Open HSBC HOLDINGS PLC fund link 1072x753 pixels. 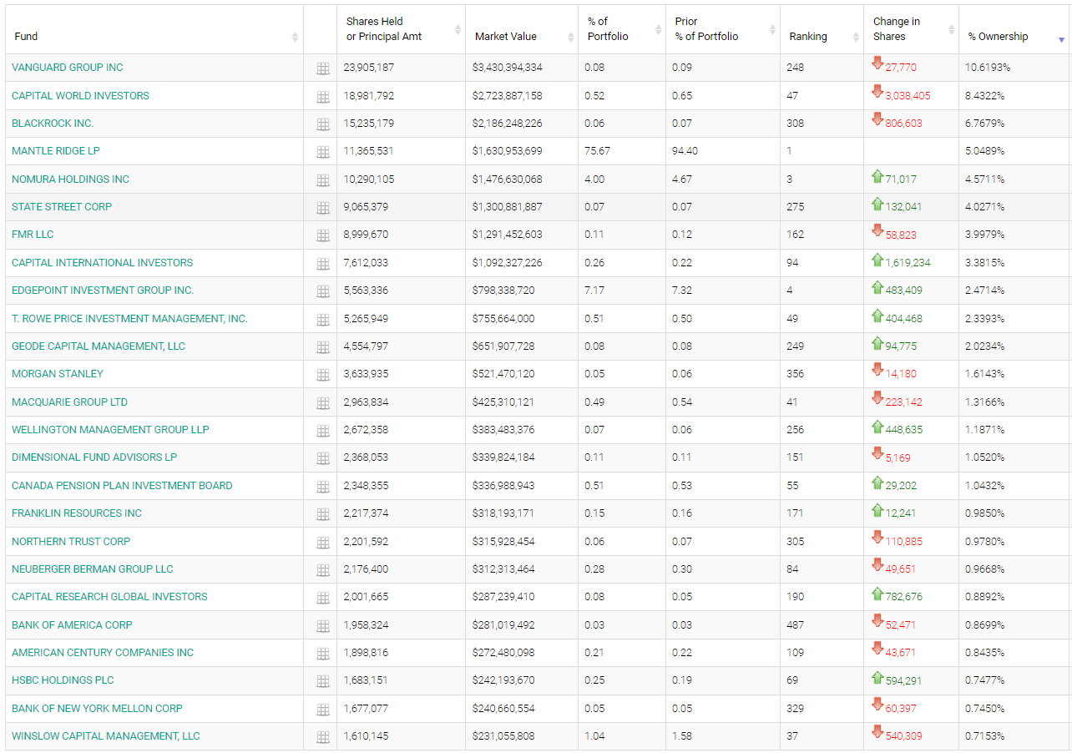[x=63, y=680]
